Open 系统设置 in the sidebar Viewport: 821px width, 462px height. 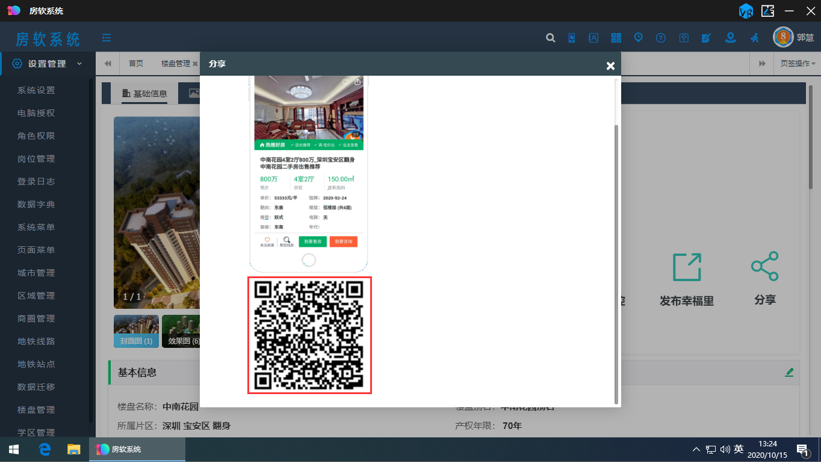pyautogui.click(x=36, y=90)
